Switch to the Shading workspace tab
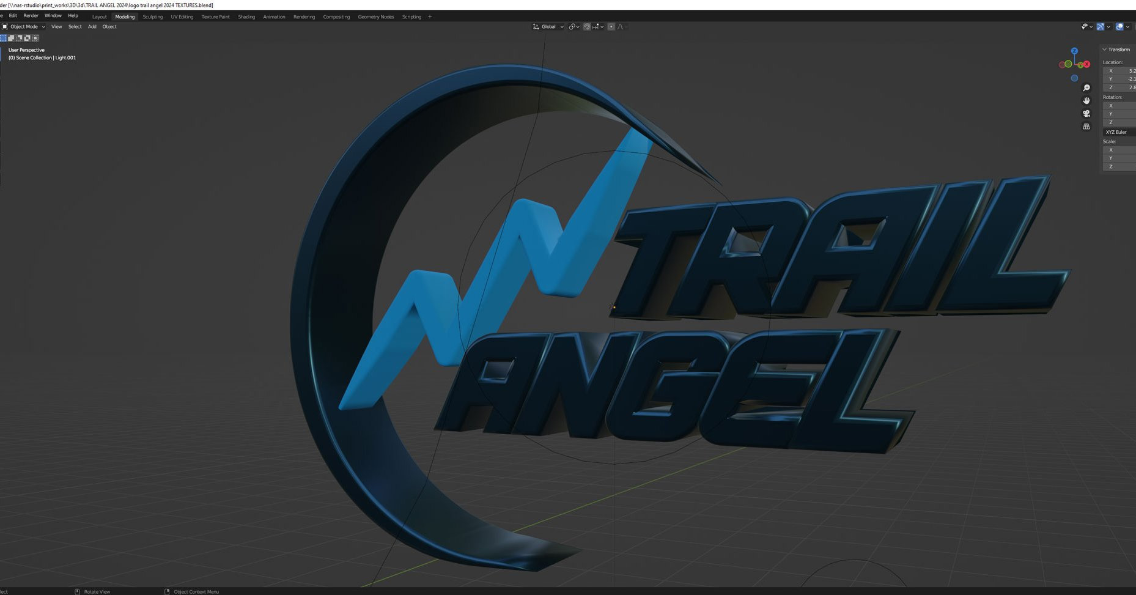This screenshot has height=595, width=1136. click(246, 17)
